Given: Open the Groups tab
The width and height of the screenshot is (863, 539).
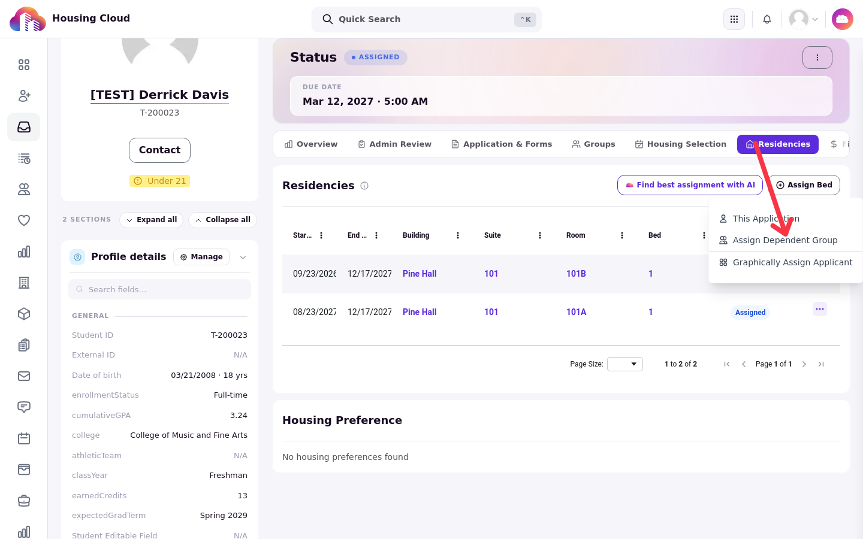Looking at the screenshot, I should click(x=593, y=144).
